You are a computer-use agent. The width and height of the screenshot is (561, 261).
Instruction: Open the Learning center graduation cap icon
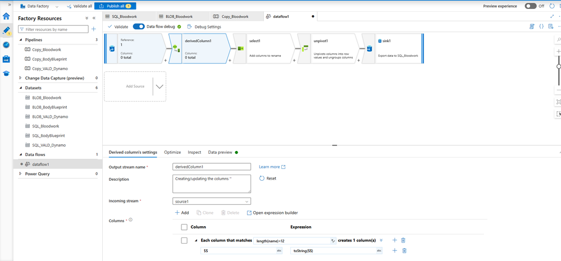[x=6, y=74]
